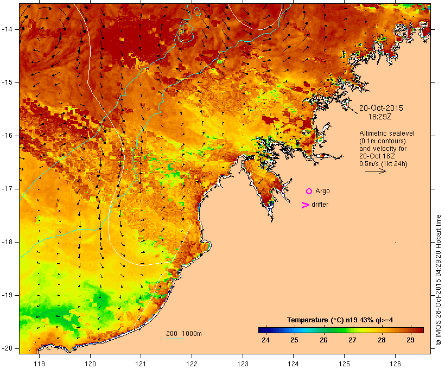The width and height of the screenshot is (445, 369).
Task: Click longitude axis label '121'
Action: point(141,364)
